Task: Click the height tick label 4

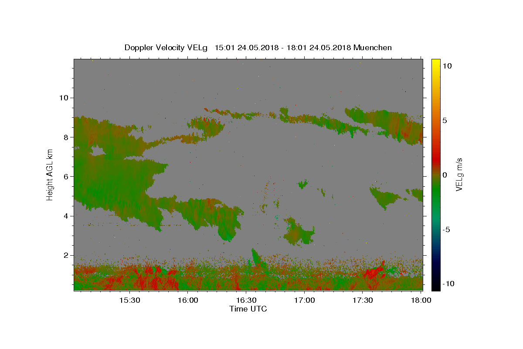Action: (66, 216)
